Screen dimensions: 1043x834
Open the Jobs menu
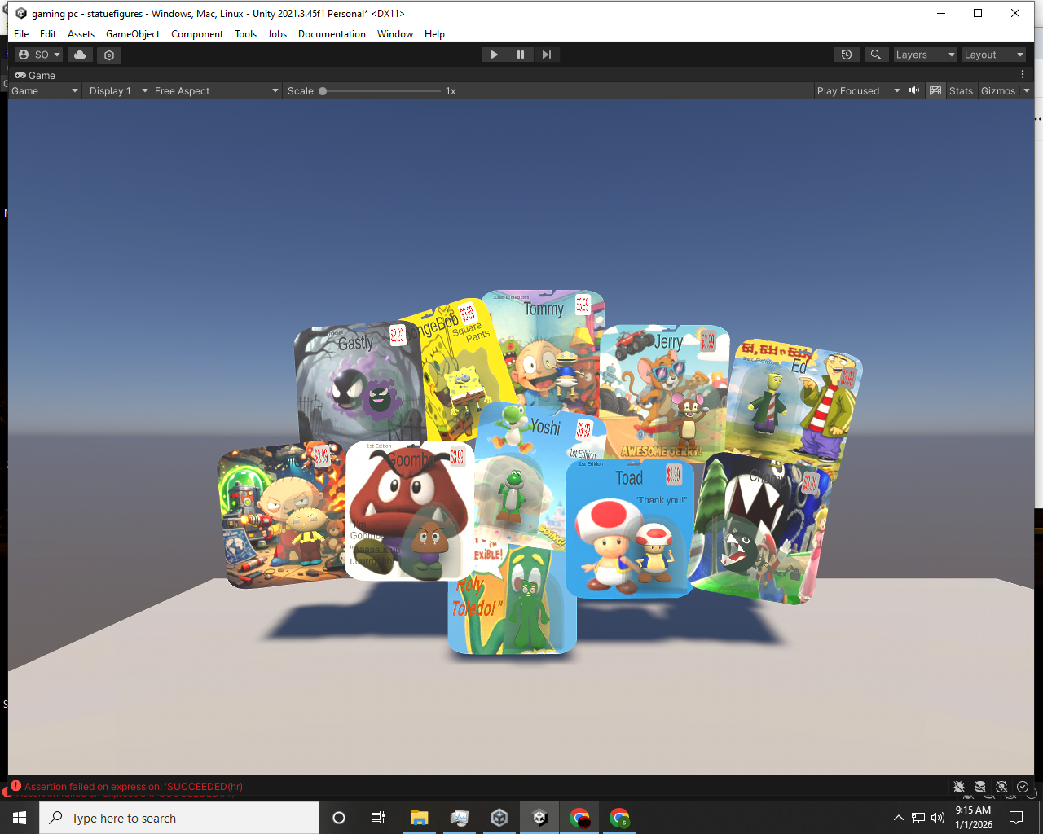coord(277,34)
